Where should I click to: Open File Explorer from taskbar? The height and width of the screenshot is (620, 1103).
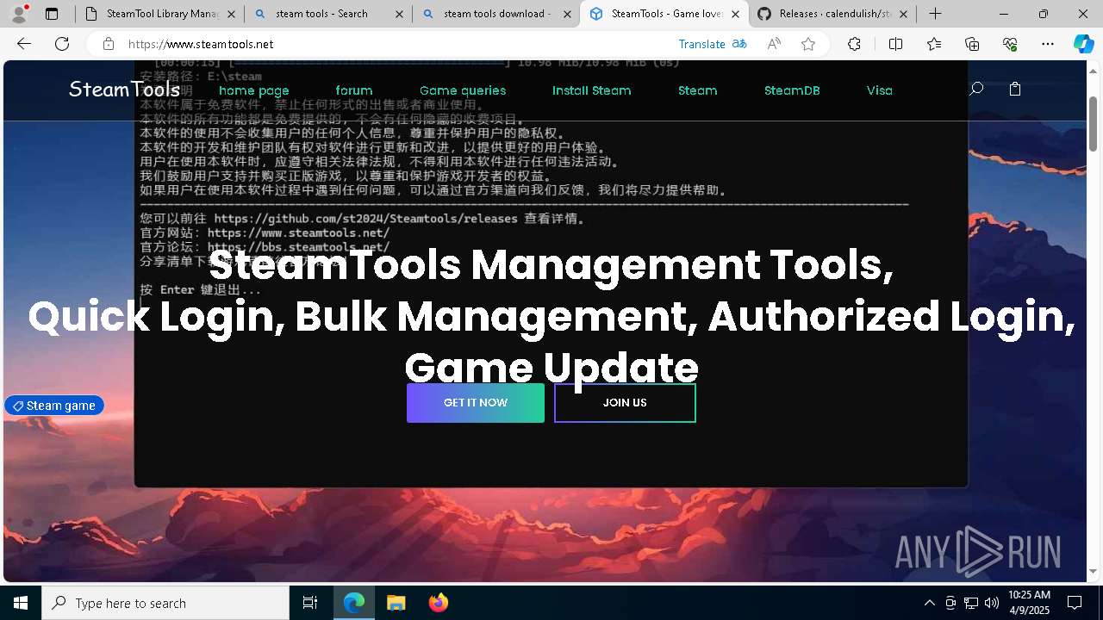(x=396, y=603)
